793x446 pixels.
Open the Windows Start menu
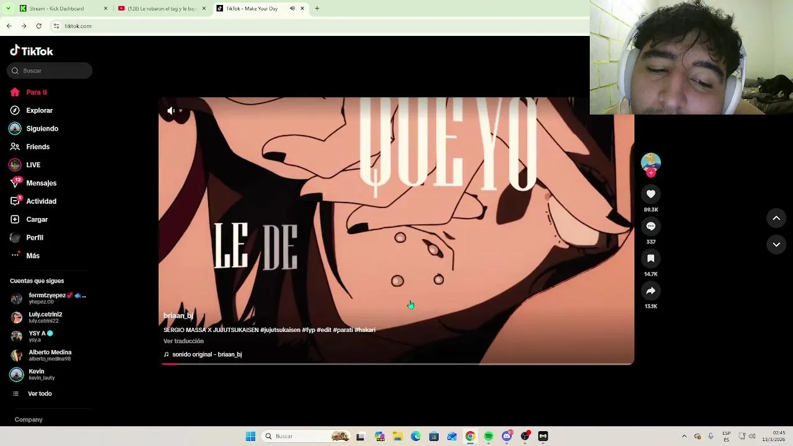click(250, 436)
